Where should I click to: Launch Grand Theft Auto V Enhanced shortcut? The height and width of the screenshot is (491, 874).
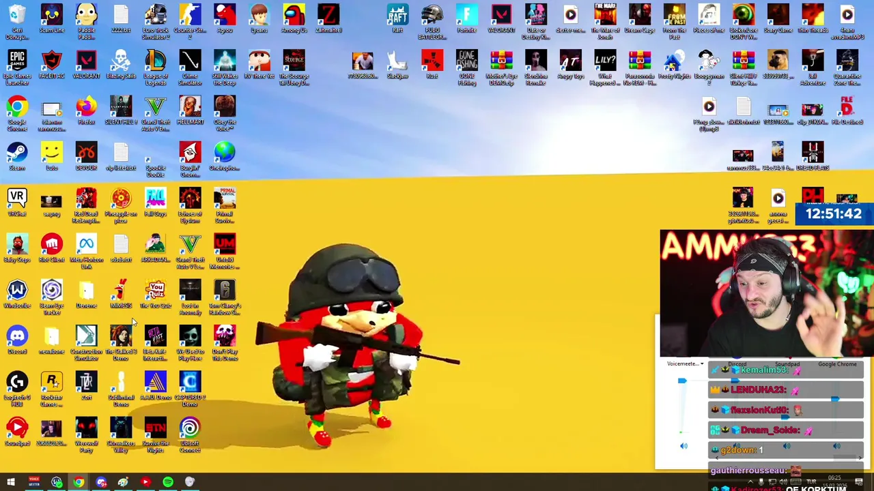coord(156,113)
